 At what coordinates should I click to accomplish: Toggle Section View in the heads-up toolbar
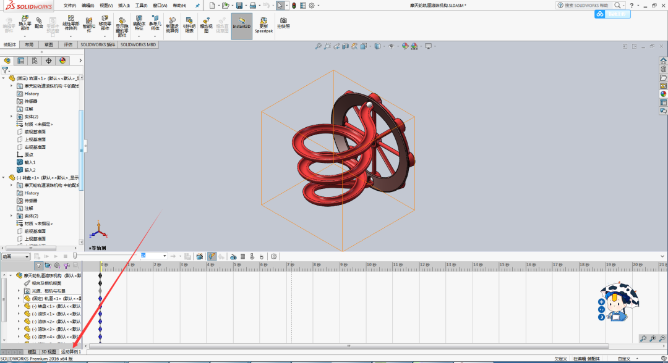click(346, 46)
